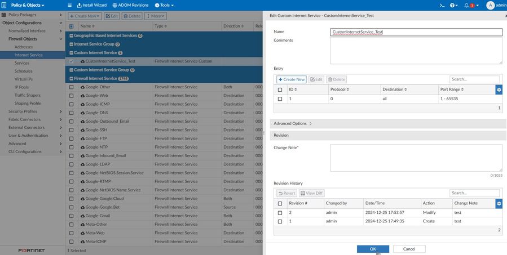Viewport: 507px width, 255px height.
Task: Check the Google-ICMP row checkbox
Action: click(72, 104)
